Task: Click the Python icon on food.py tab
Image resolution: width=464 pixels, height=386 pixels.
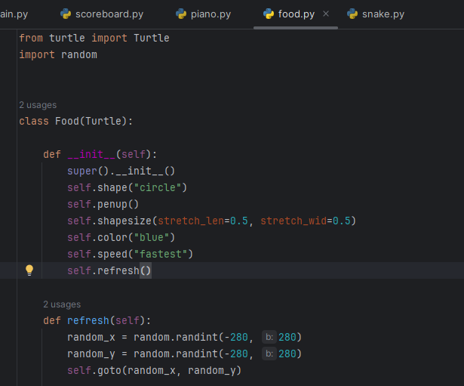Action: (269, 14)
